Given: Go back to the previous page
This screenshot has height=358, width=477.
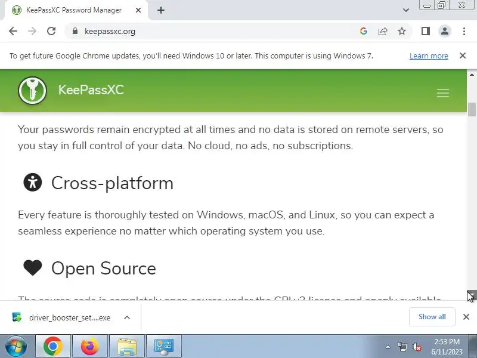Looking at the screenshot, I should (13, 31).
